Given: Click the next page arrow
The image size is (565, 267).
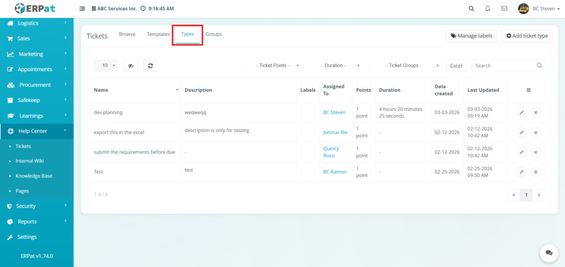Looking at the screenshot, I should point(539,195).
